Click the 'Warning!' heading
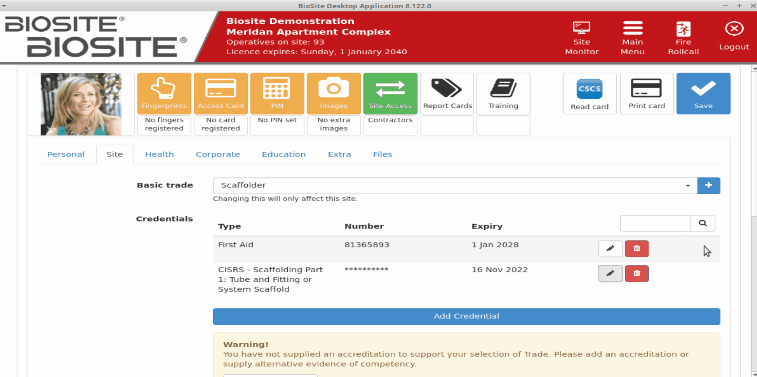 click(246, 344)
